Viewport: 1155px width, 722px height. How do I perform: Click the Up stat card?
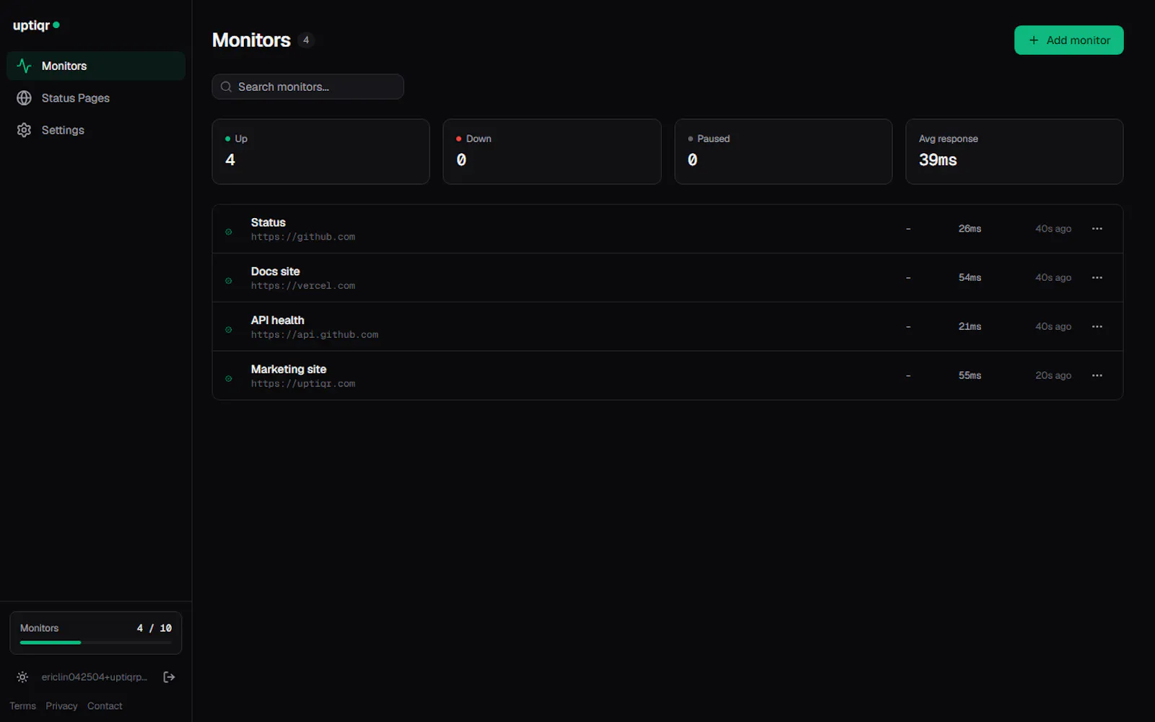coord(321,152)
